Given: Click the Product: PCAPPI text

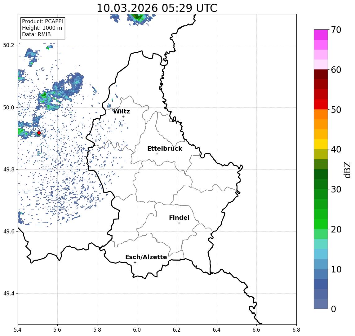Looking at the screenshot, I should point(42,21).
